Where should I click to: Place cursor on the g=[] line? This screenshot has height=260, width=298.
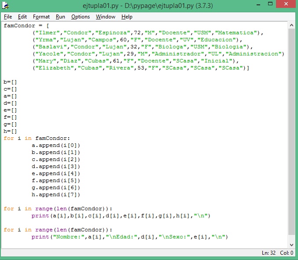tap(10, 124)
